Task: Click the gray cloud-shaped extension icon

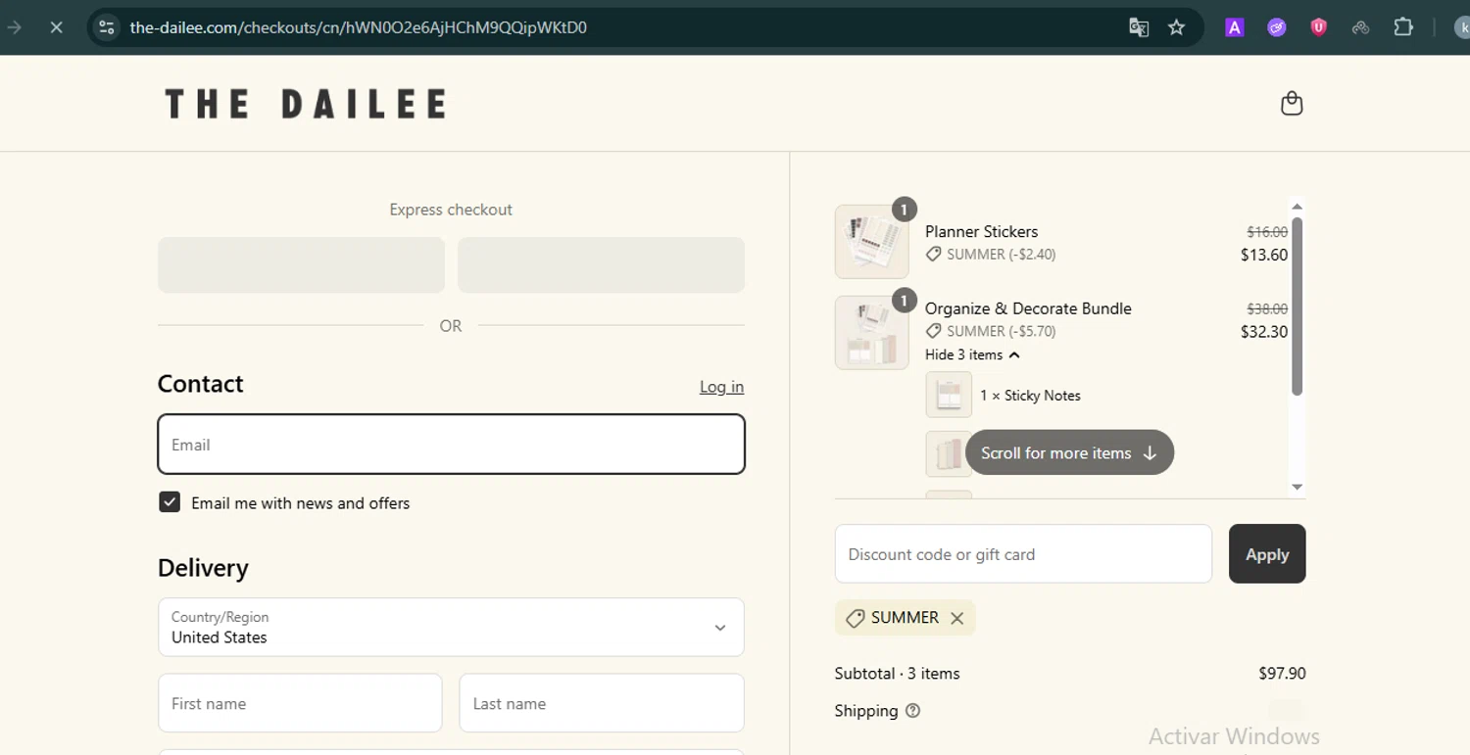Action: point(1360,27)
